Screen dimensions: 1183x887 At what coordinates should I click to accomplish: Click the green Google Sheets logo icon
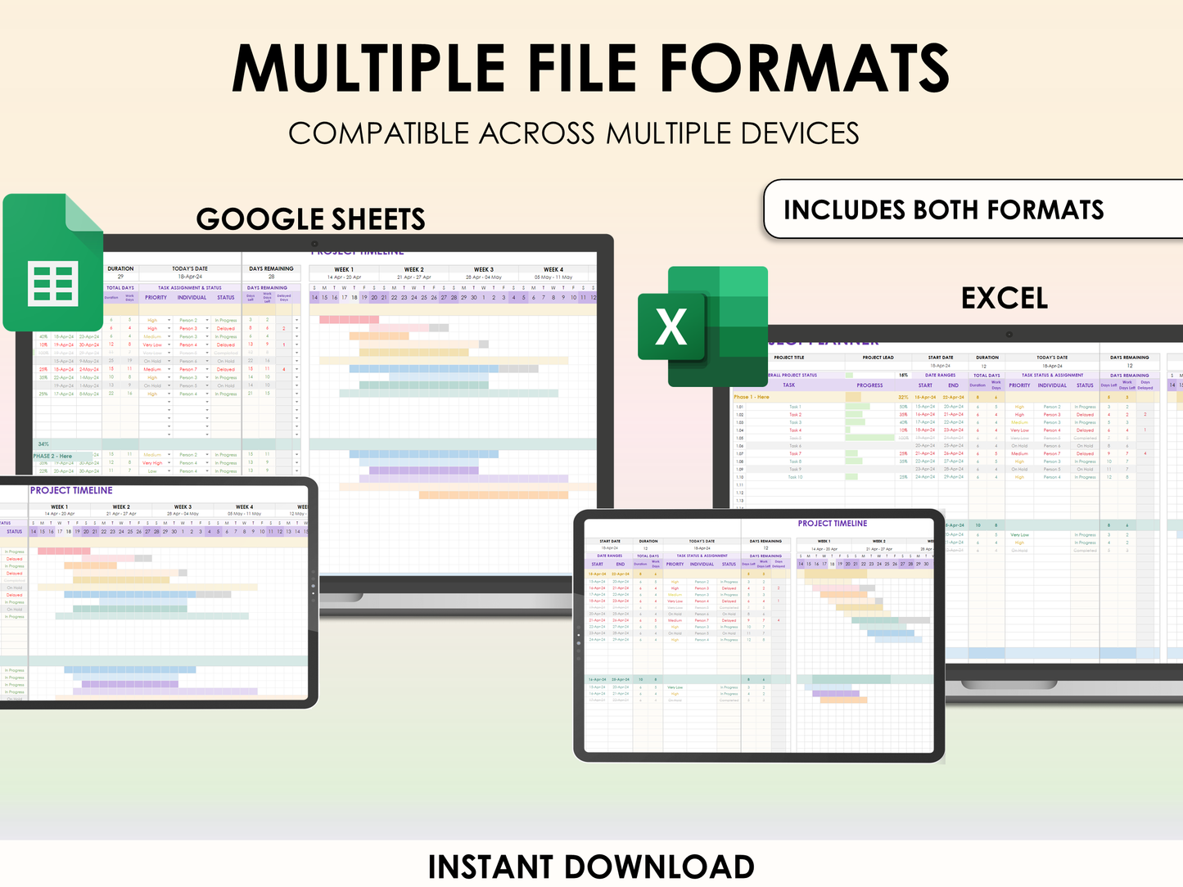tap(53, 263)
